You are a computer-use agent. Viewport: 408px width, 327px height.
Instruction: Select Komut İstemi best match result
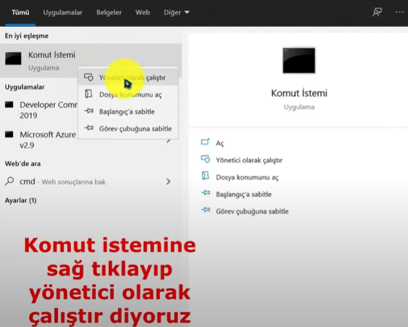tap(91, 61)
